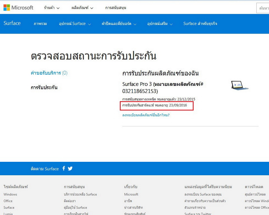Click the Microsoft logo
The image size is (269, 215).
18,8
